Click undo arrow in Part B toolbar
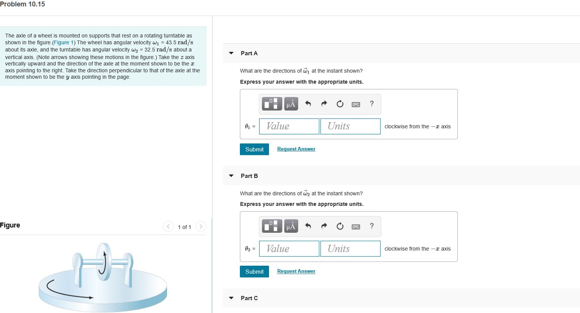This screenshot has height=313, width=580. [308, 226]
